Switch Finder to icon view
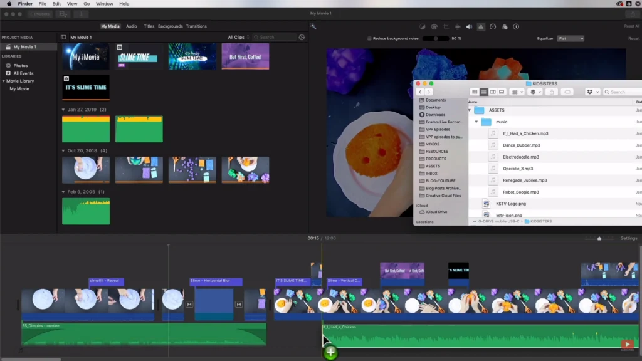This screenshot has width=642, height=361. (x=475, y=92)
